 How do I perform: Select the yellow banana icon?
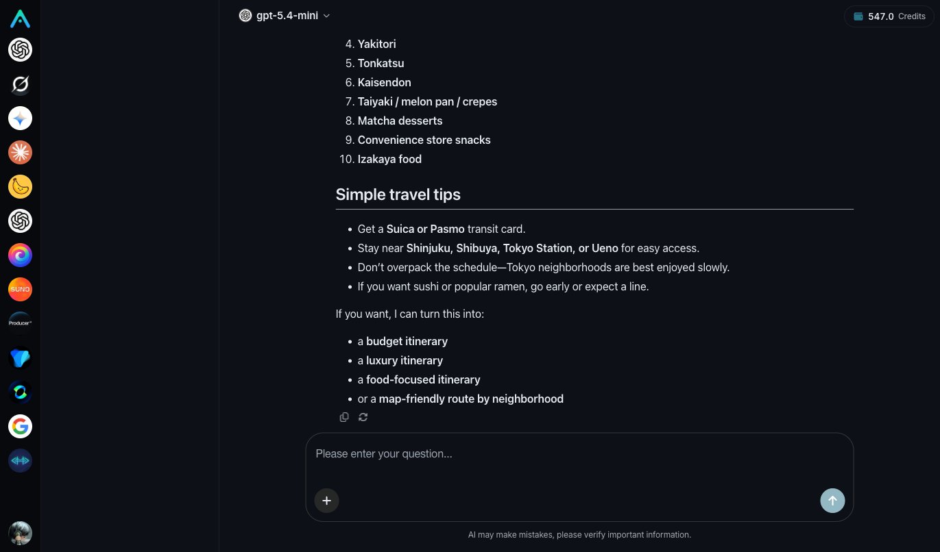(x=20, y=187)
